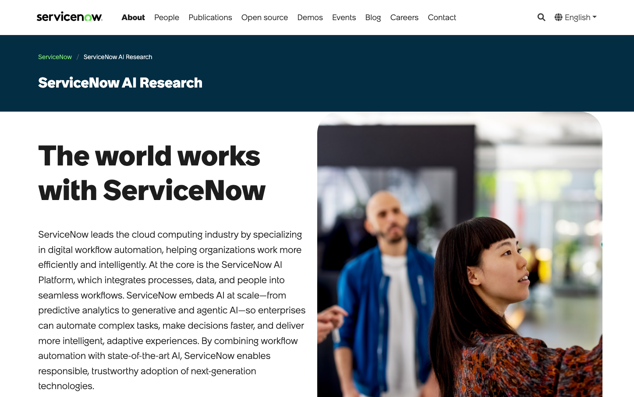634x397 pixels.
Task: Click the ServiceNow logo in the header
Action: tap(69, 17)
